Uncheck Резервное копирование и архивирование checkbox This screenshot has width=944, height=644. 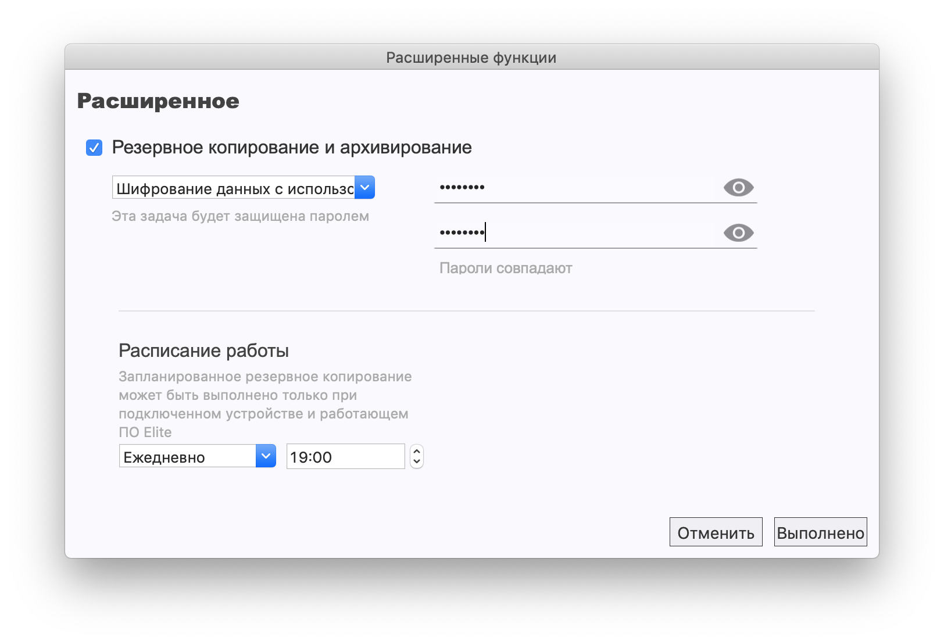coord(94,148)
